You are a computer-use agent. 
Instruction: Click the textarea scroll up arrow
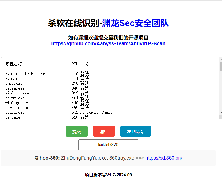[x=221, y=60]
